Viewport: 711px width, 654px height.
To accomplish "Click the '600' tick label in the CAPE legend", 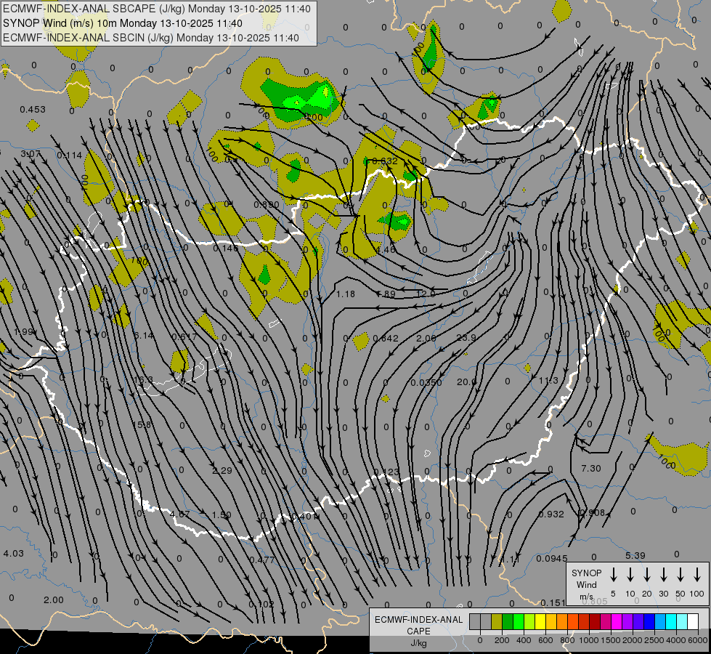I will coord(545,640).
